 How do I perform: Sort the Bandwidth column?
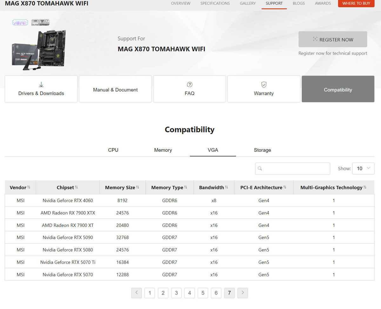[226, 187]
